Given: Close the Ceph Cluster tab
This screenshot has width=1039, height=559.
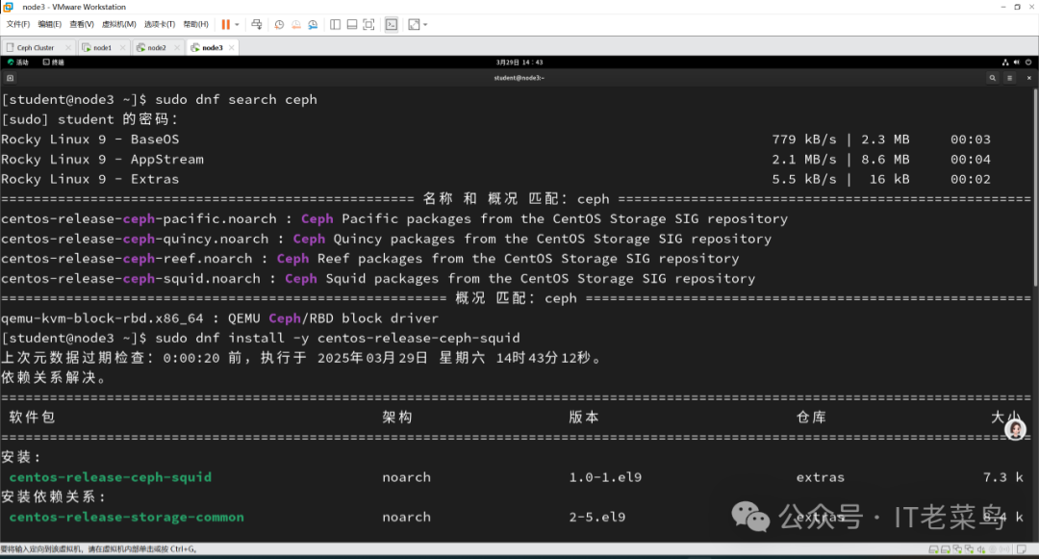Looking at the screenshot, I should (67, 48).
